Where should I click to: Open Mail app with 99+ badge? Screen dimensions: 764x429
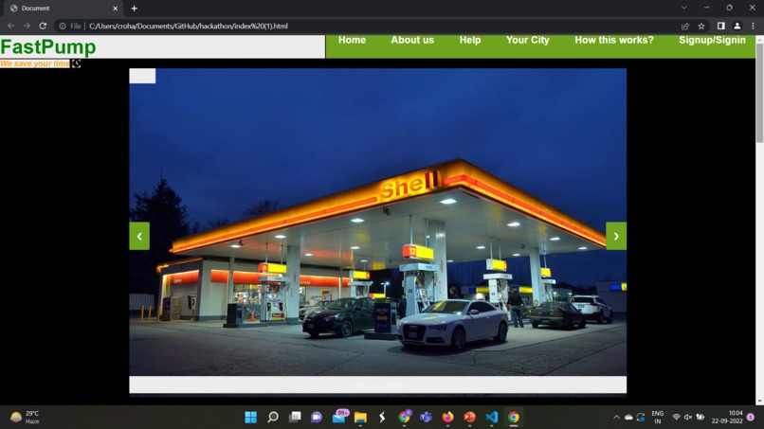click(339, 417)
